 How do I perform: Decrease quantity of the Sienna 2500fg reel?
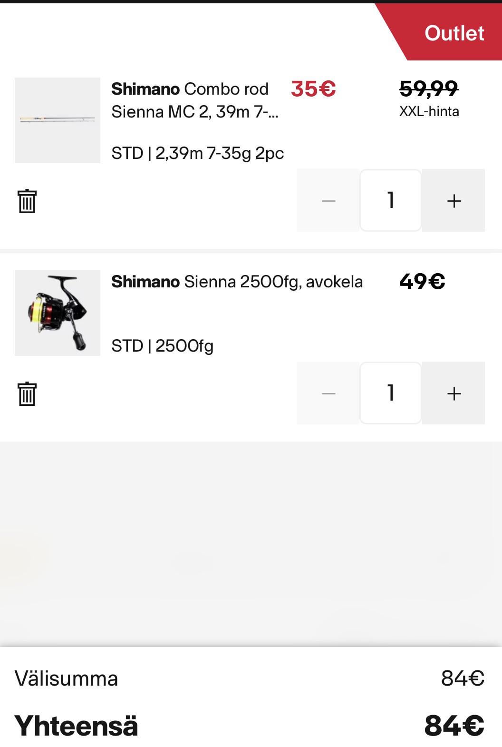point(328,393)
